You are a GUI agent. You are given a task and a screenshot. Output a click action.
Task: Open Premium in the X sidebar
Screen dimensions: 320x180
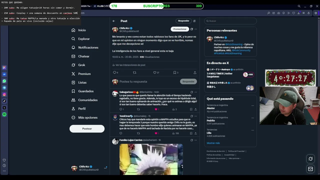pyautogui.click(x=81, y=74)
